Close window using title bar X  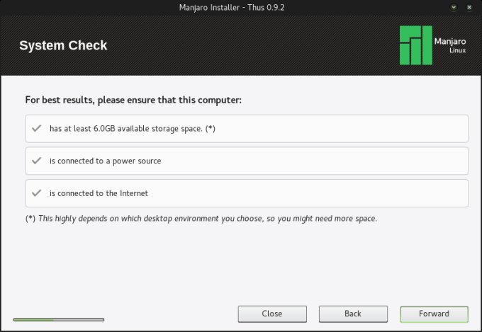(469, 7)
